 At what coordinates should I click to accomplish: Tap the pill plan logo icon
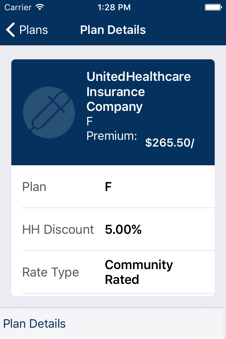coord(49,112)
